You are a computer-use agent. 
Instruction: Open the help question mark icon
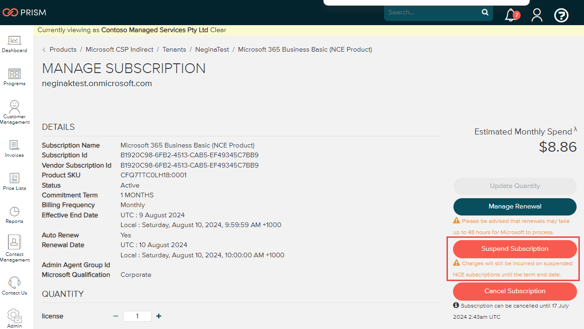pos(561,15)
